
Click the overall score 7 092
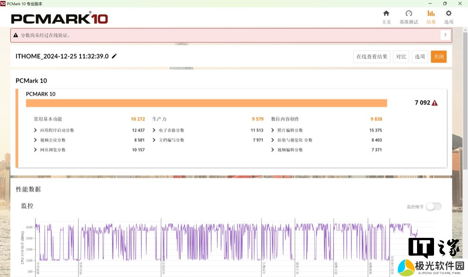pyautogui.click(x=423, y=103)
